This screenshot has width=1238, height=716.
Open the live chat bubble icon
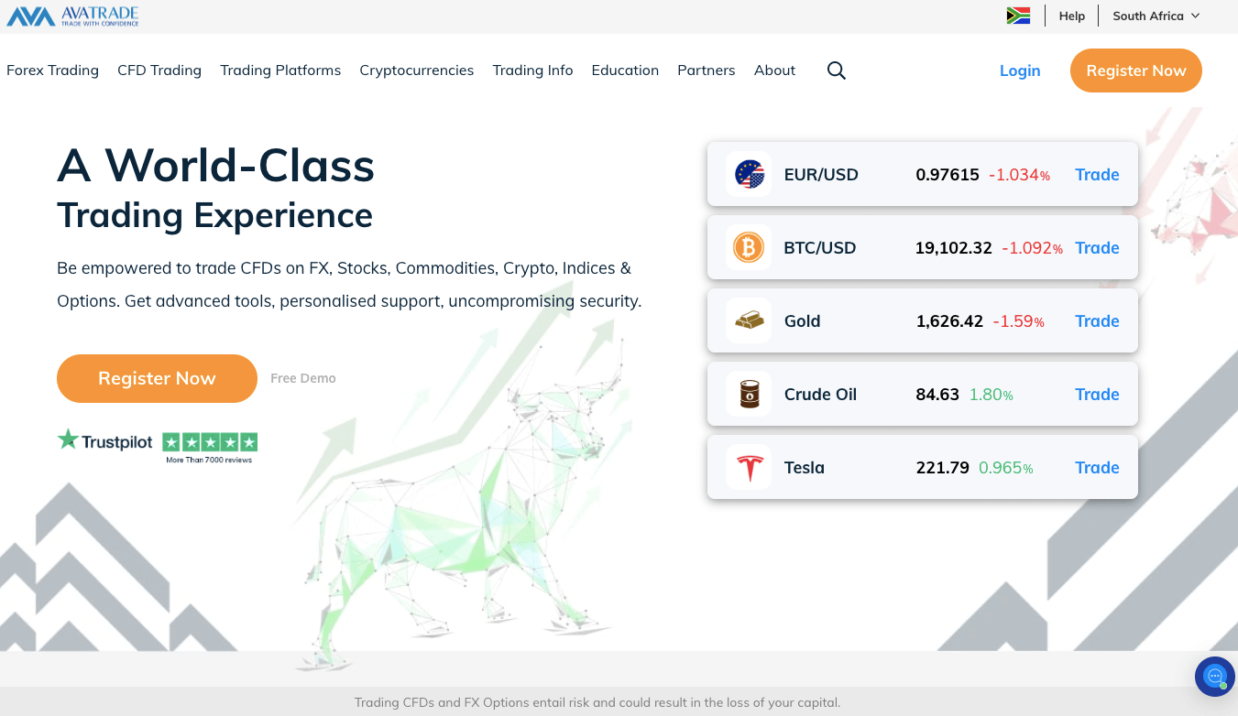(x=1215, y=677)
